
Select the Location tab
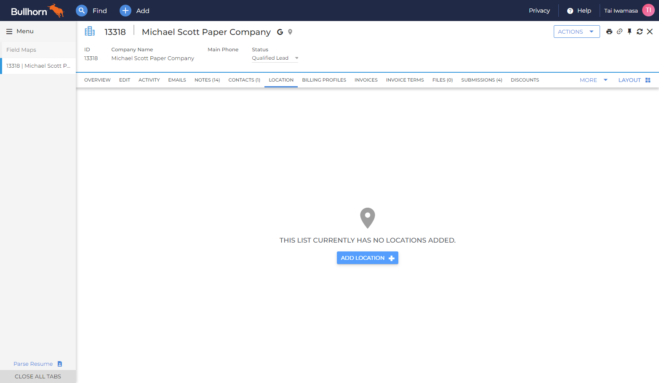click(x=281, y=80)
